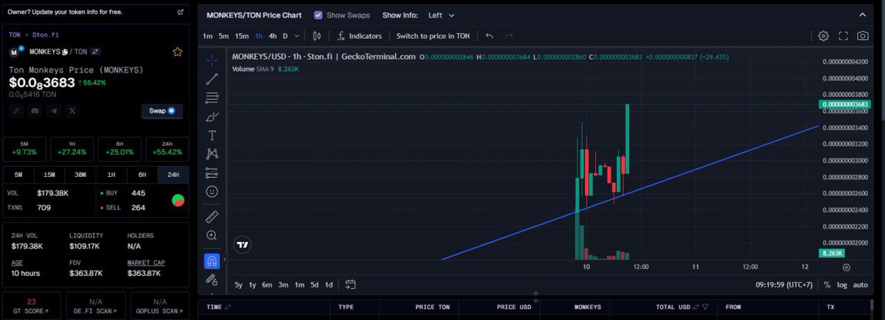Select the text annotation tool
Viewport: 885px width, 320px height.
[x=212, y=136]
